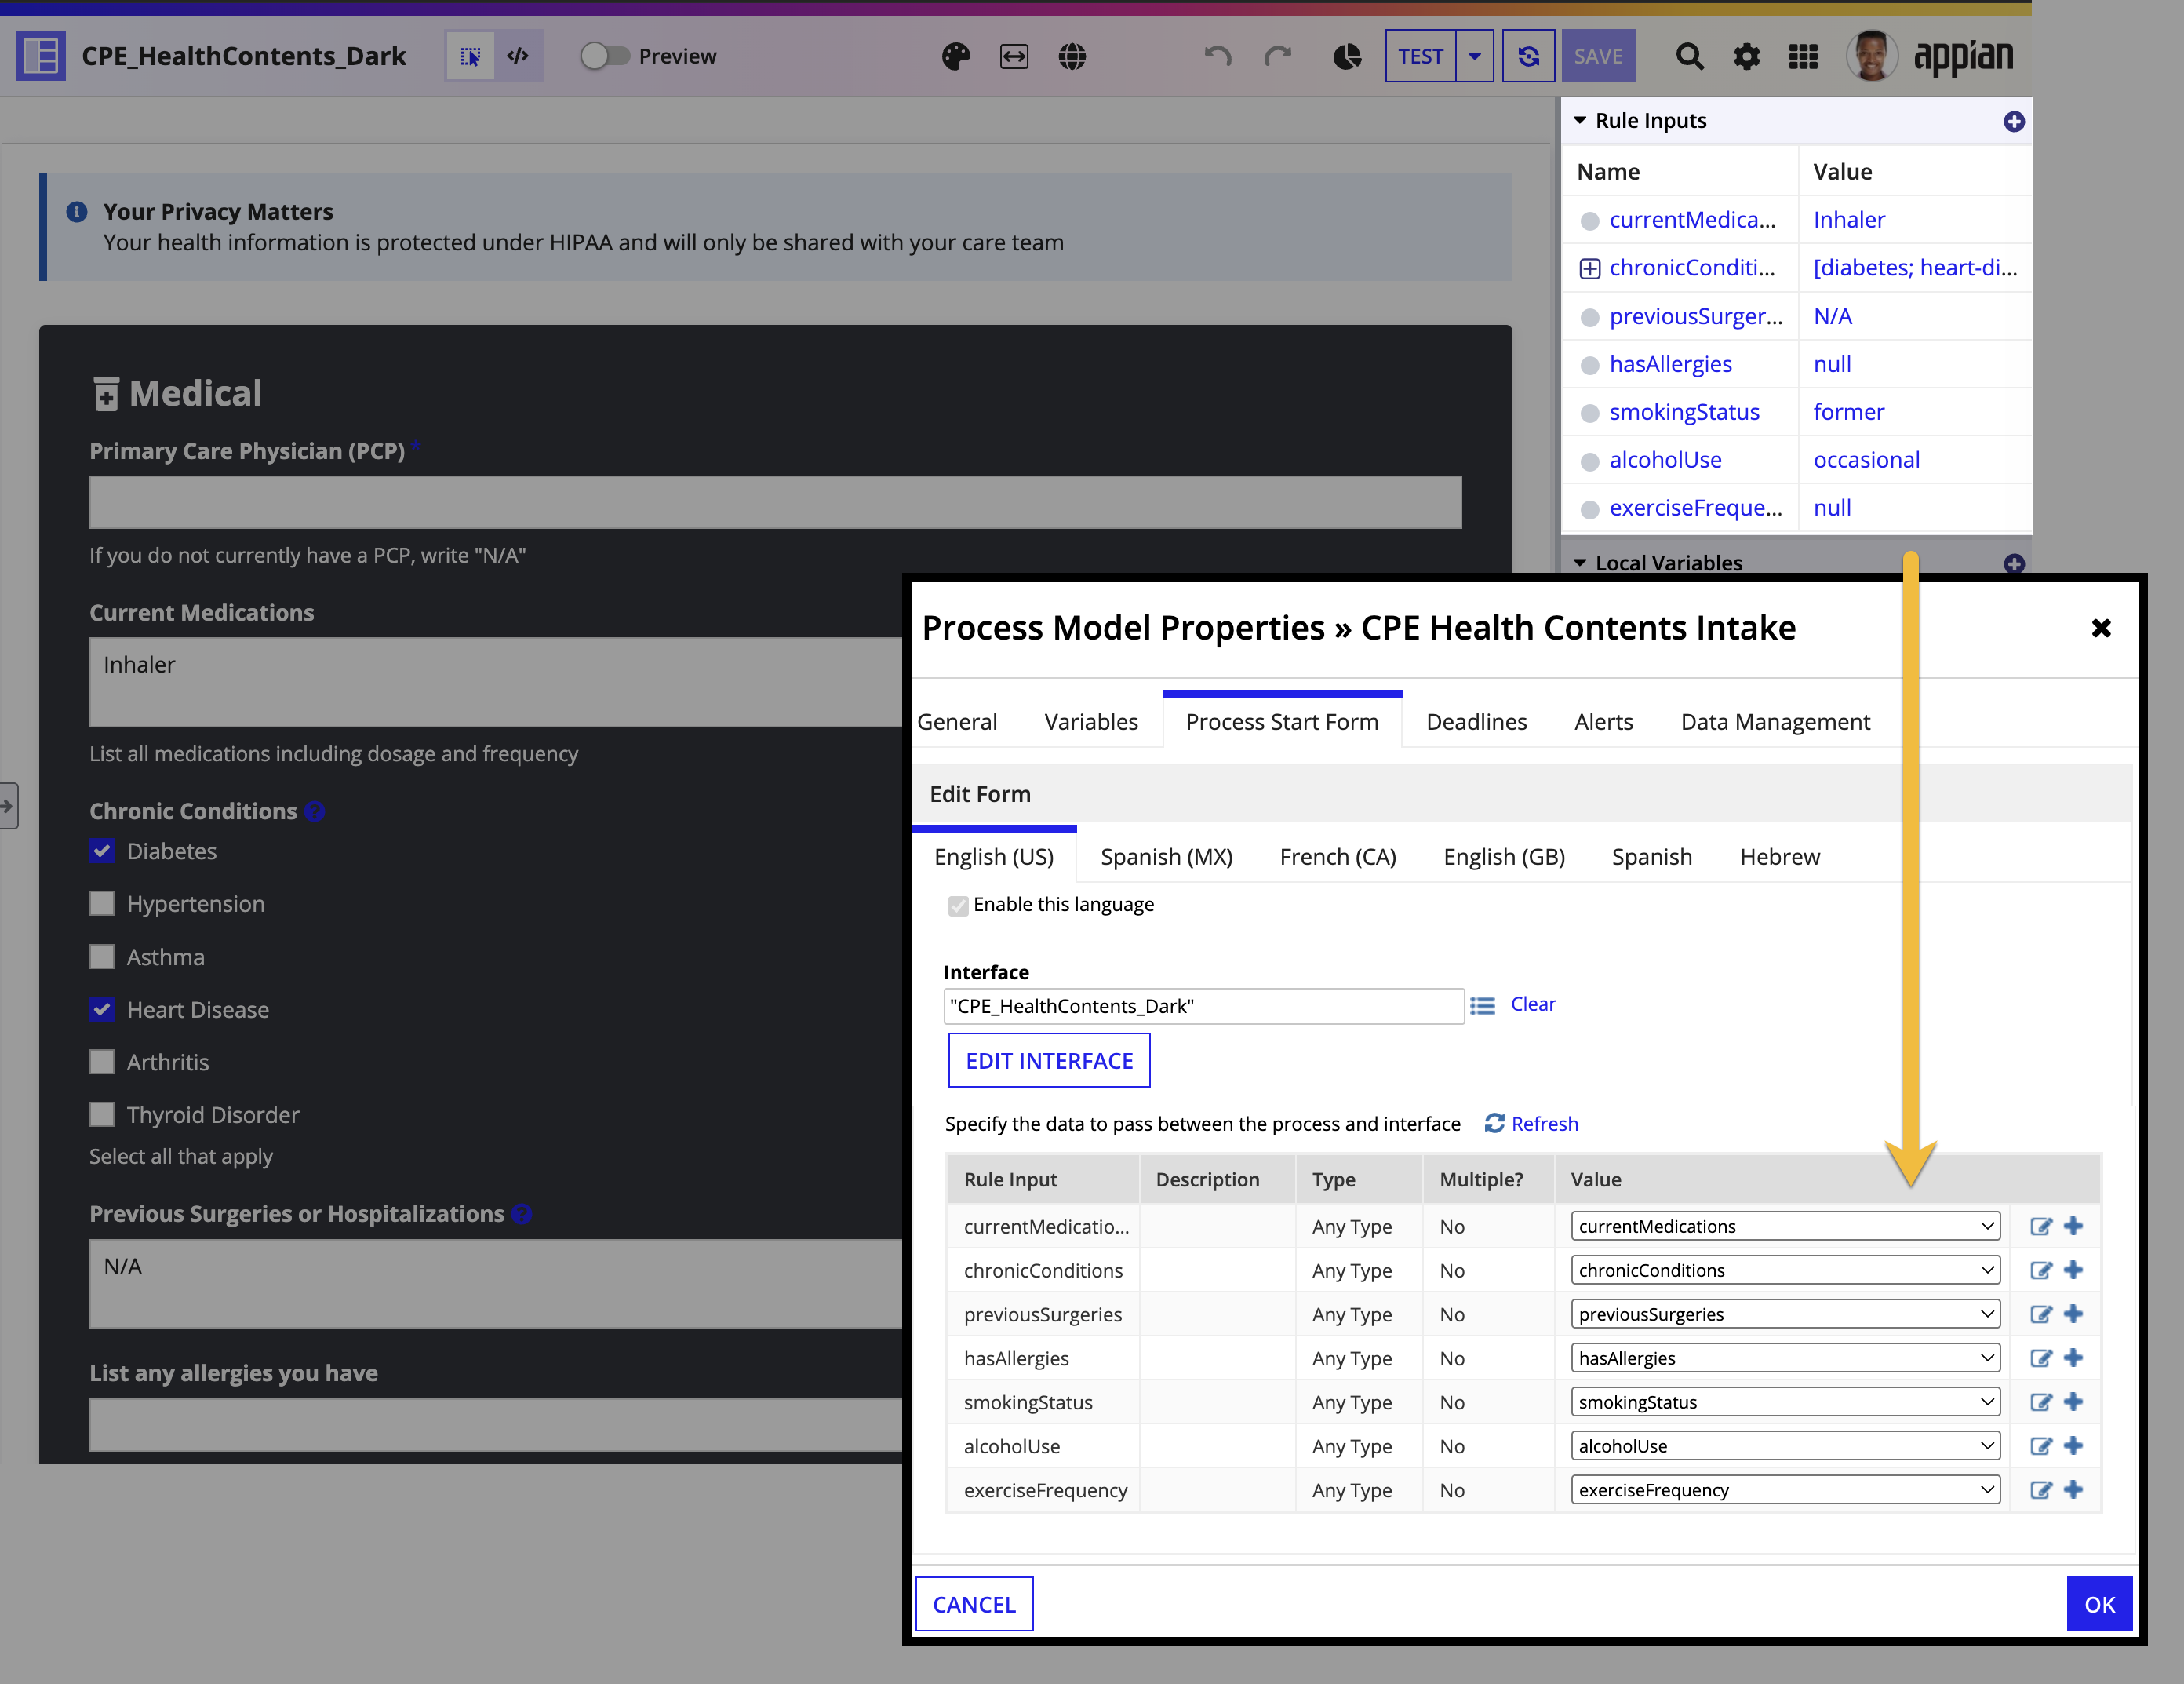Open the smokingStatus value dropdown
This screenshot has height=1684, width=2184.
1785,1402
